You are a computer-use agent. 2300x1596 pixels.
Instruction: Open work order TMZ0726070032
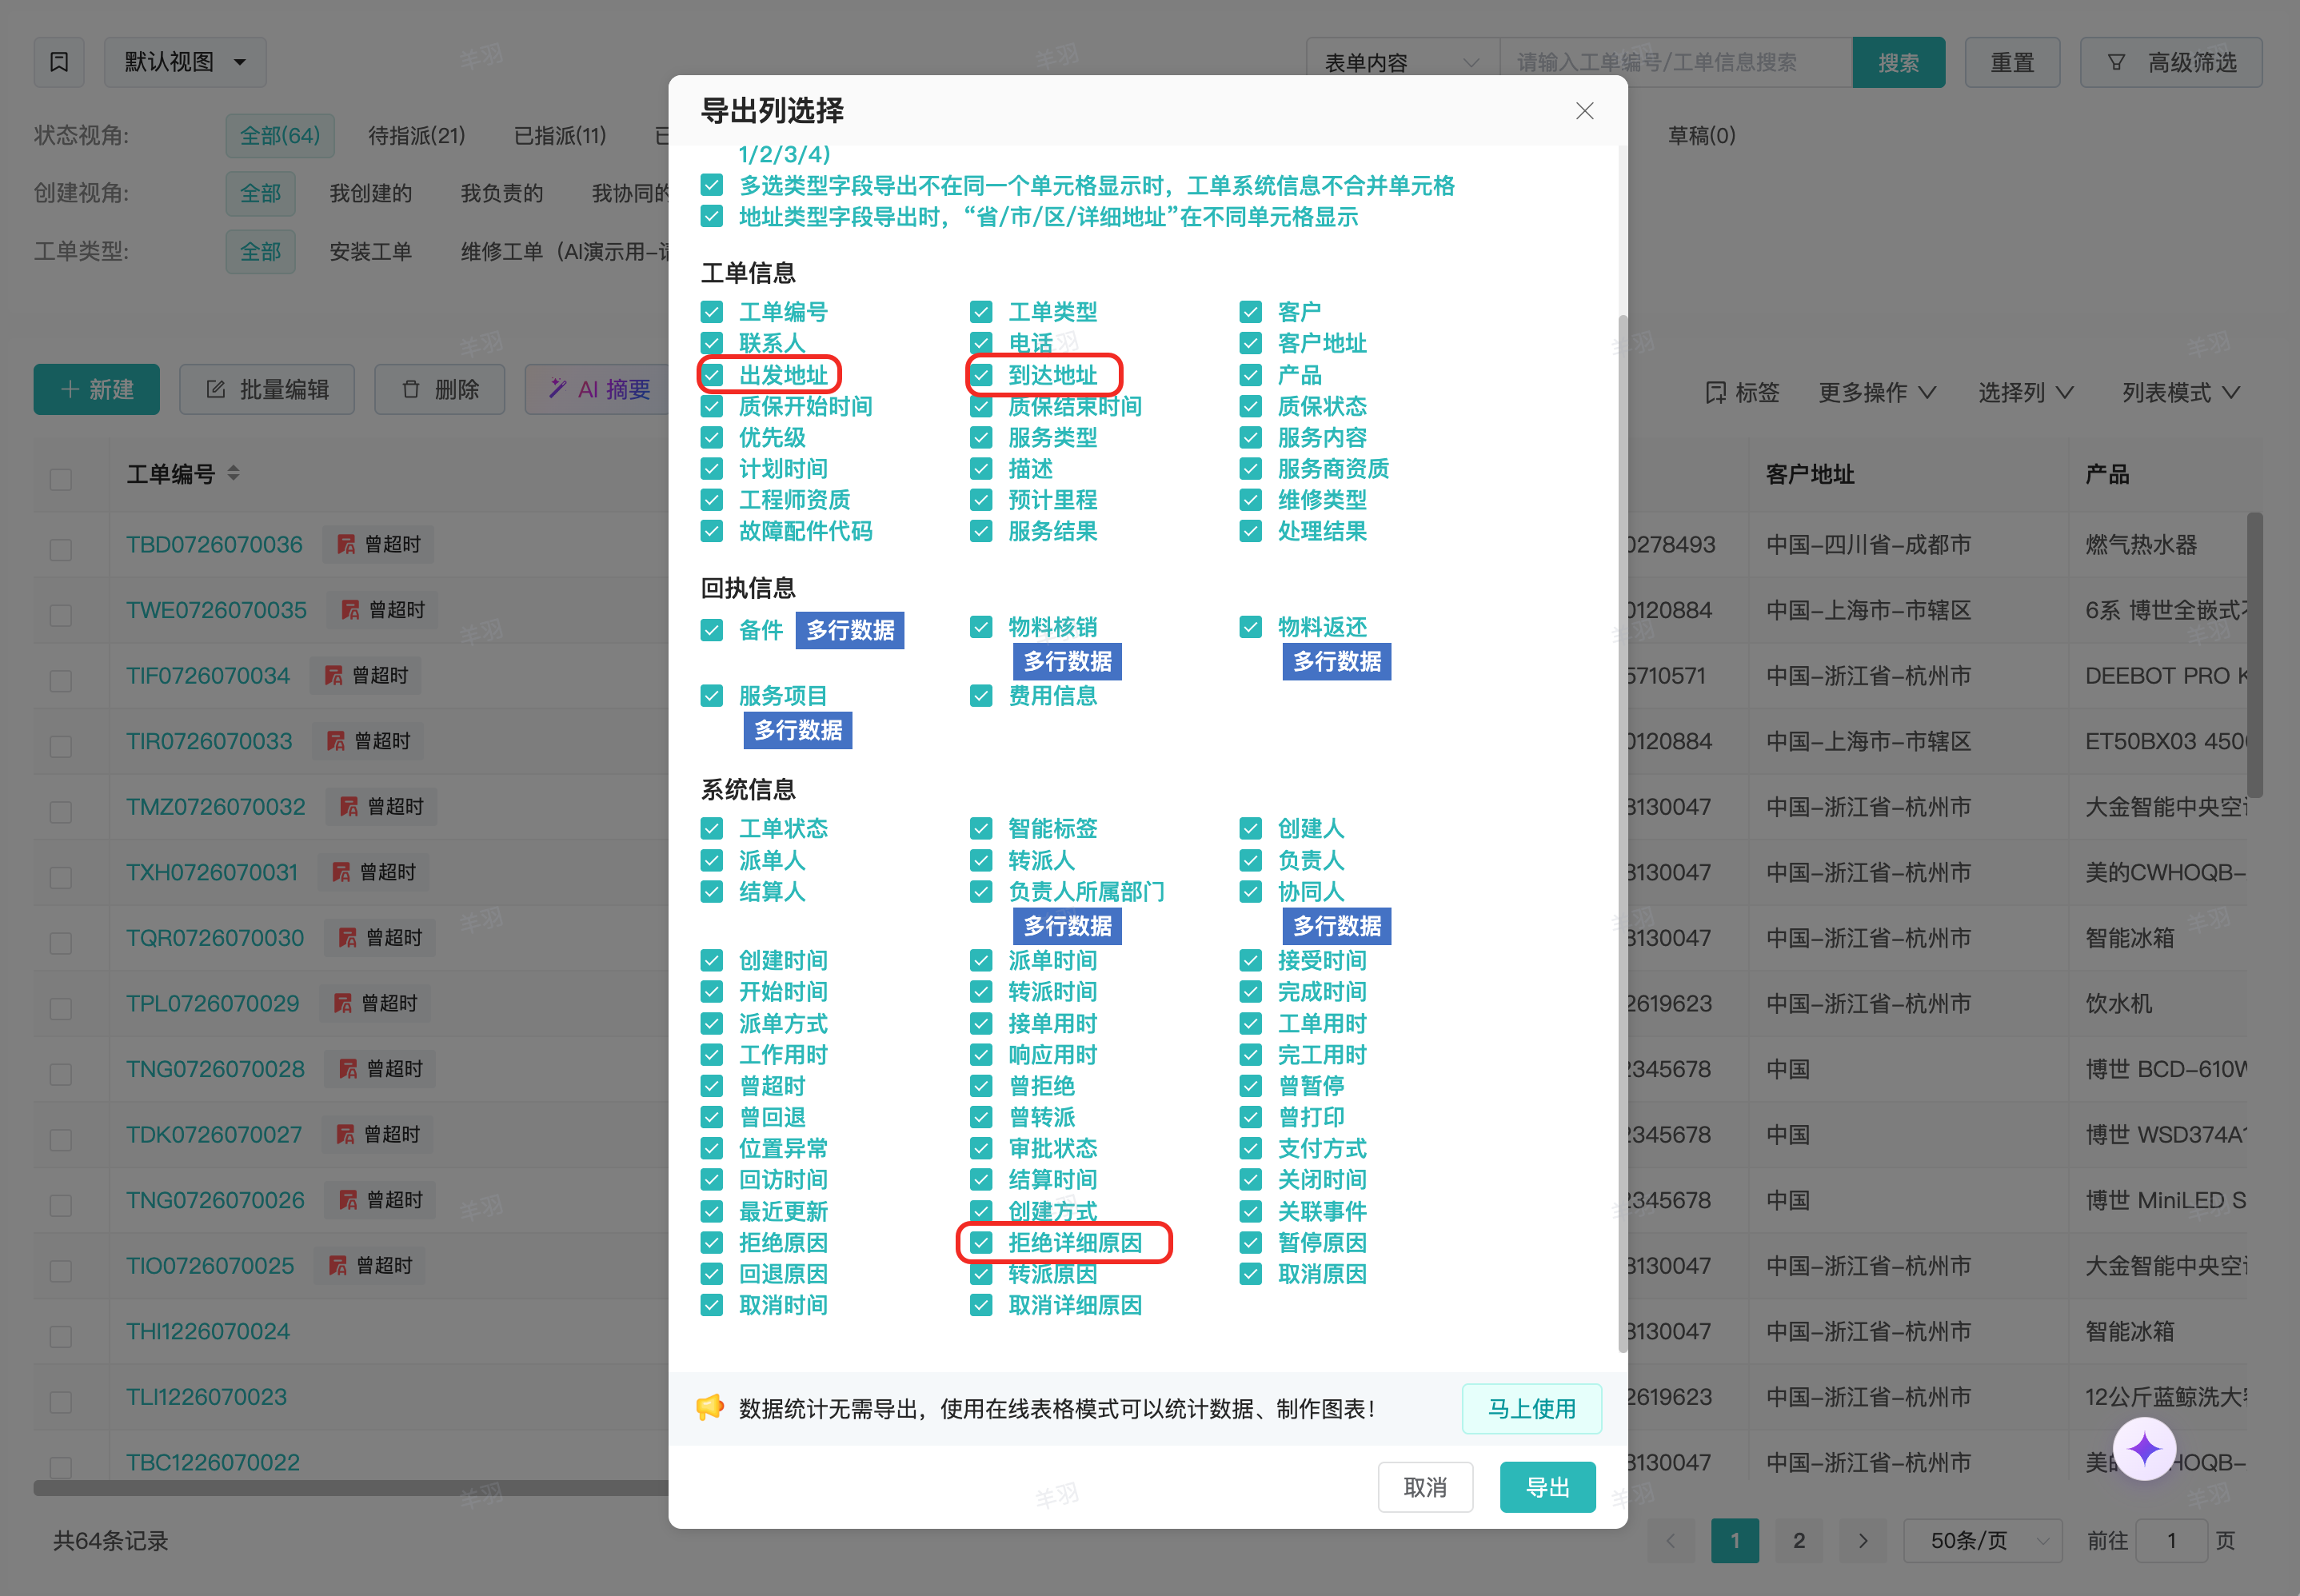coord(215,806)
